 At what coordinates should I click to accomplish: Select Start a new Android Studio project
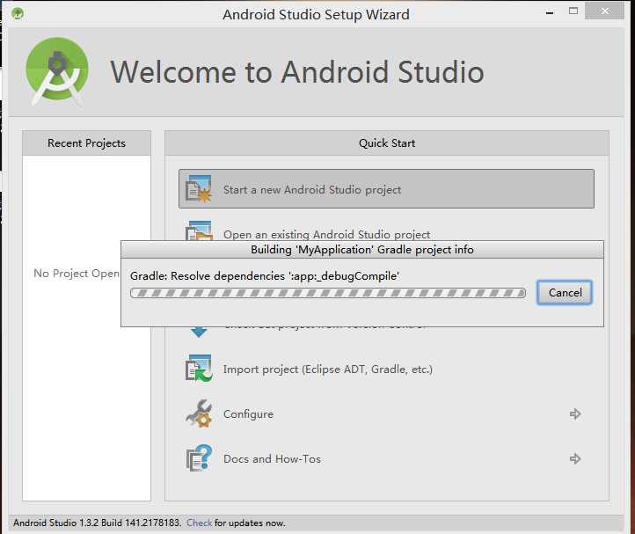386,189
